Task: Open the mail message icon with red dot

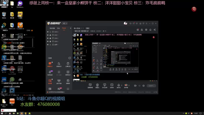Action: click(134, 24)
